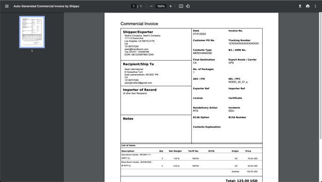Select the page 1 thumbnail
This screenshot has height=182, width=322.
(32, 32)
